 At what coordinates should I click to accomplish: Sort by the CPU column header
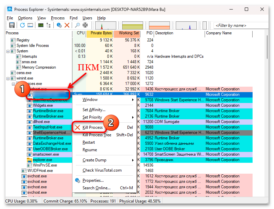tap(79, 33)
